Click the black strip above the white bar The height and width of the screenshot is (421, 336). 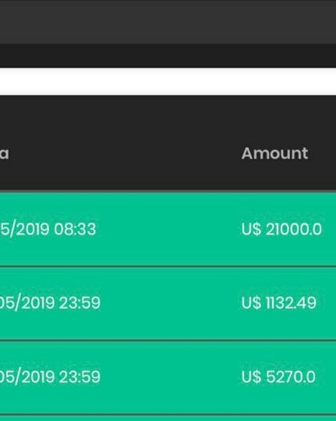[168, 56]
